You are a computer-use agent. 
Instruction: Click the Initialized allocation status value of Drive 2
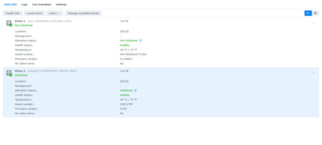click(126, 90)
